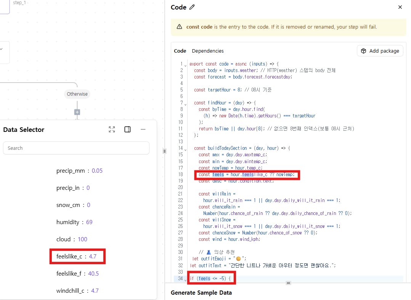Collapse the buildTodaySection fold arrow at line 14
The image size is (411, 300).
[186, 150]
